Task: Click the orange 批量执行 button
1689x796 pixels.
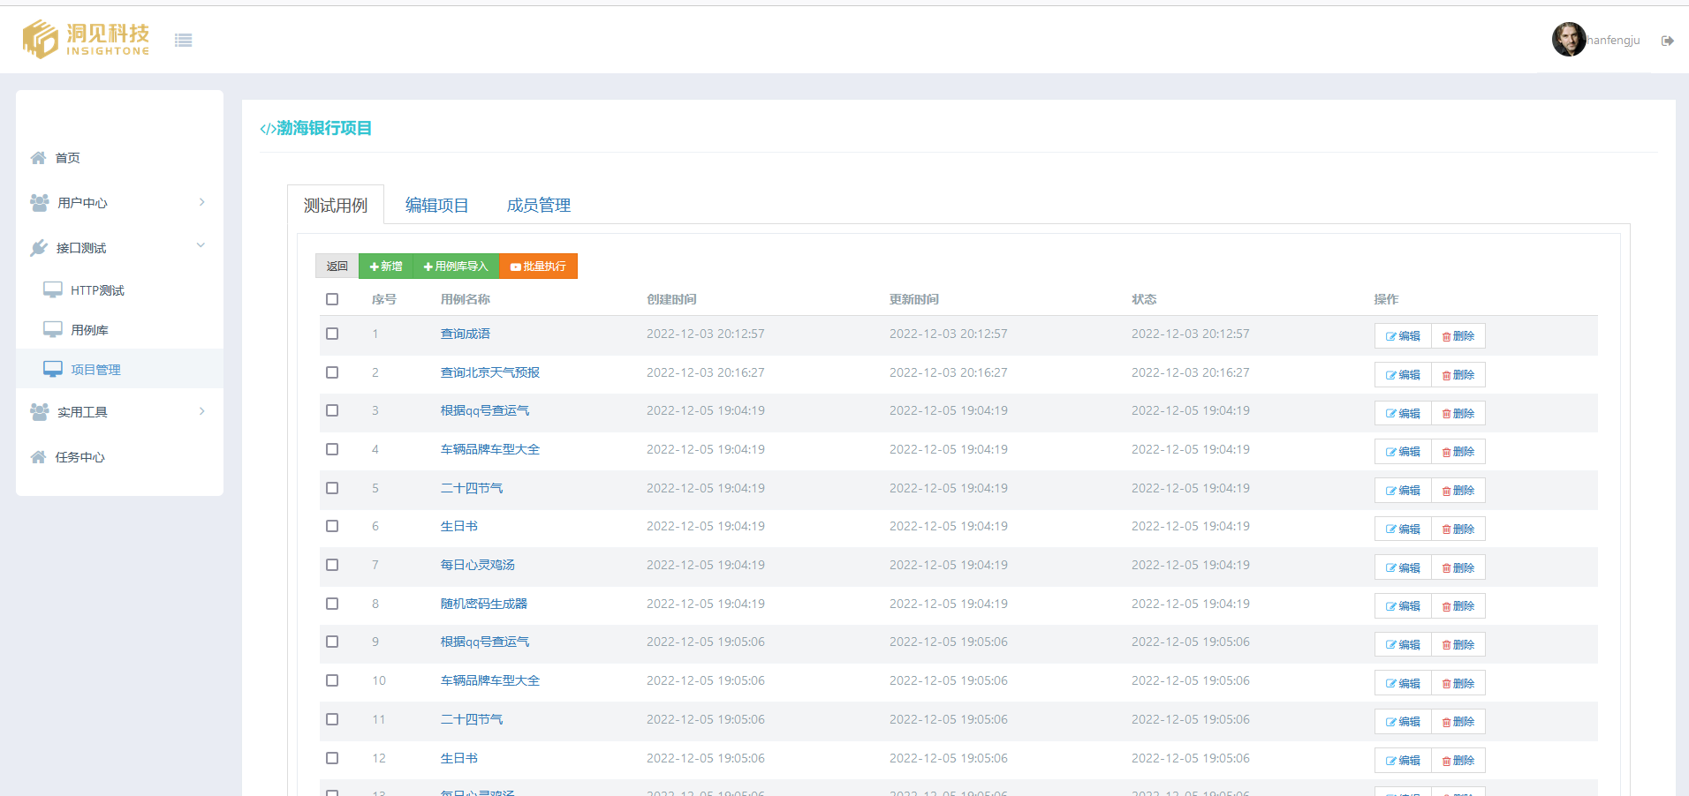Action: point(538,267)
